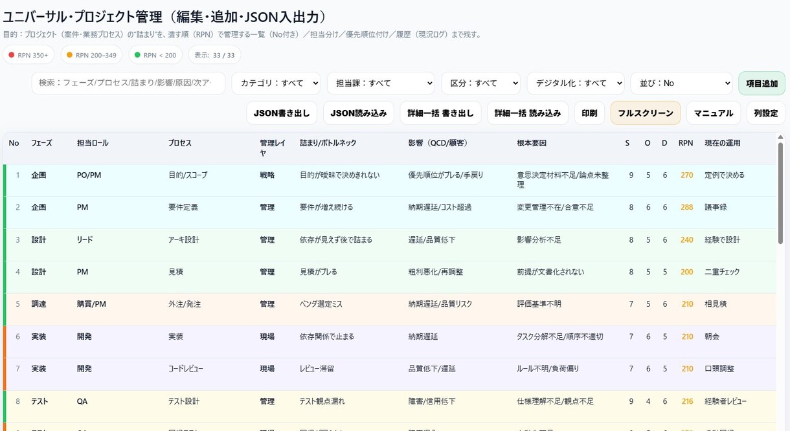This screenshot has height=431, width=790.
Task: Select row 3 cell アーキ設計
Action: 184,240
